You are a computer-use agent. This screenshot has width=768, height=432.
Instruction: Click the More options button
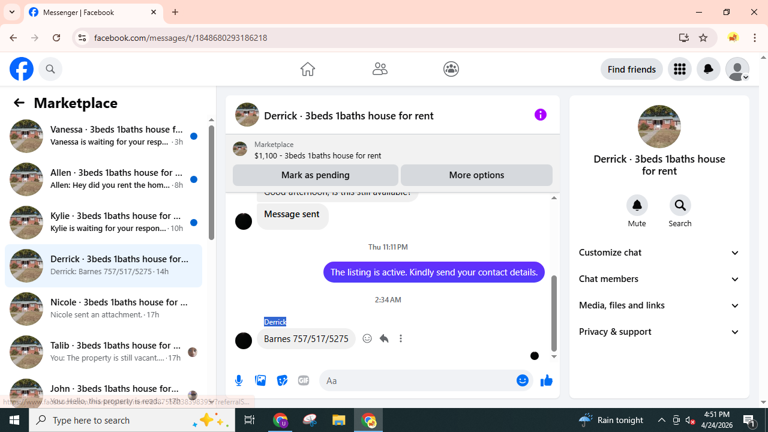point(476,175)
